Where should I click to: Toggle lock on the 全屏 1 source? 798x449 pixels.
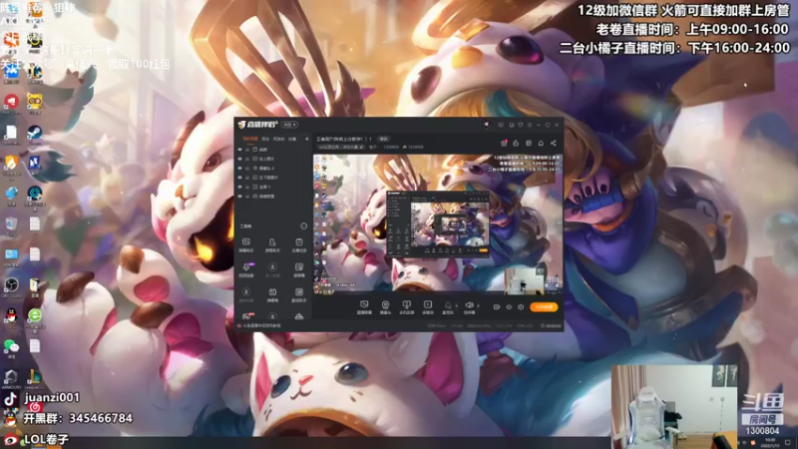tap(247, 187)
